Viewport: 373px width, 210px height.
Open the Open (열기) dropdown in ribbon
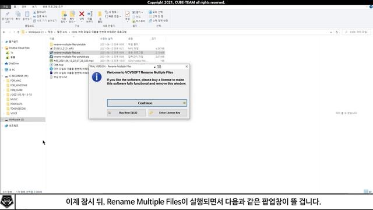click(138, 12)
